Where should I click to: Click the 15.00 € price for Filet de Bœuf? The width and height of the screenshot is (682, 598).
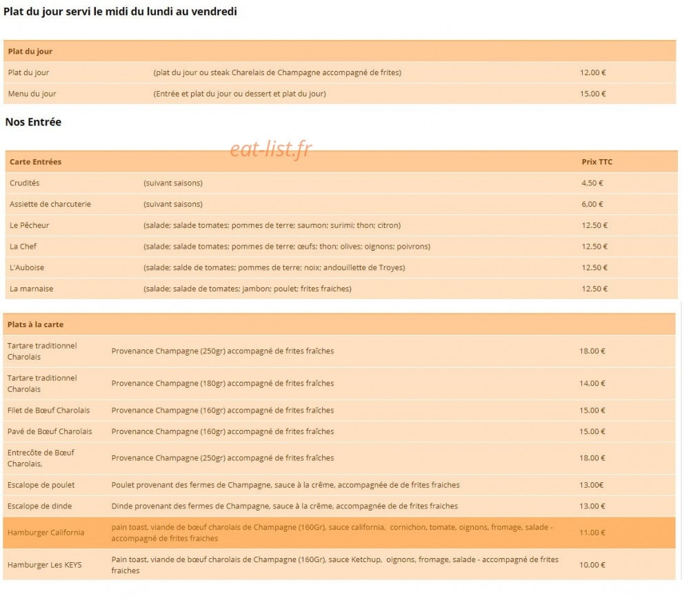click(592, 410)
